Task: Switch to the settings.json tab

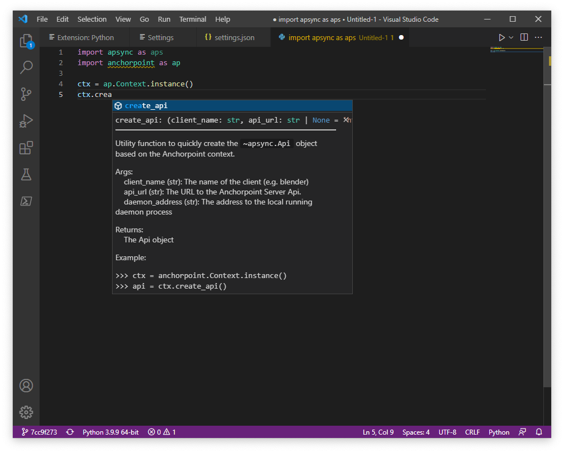Action: [234, 37]
